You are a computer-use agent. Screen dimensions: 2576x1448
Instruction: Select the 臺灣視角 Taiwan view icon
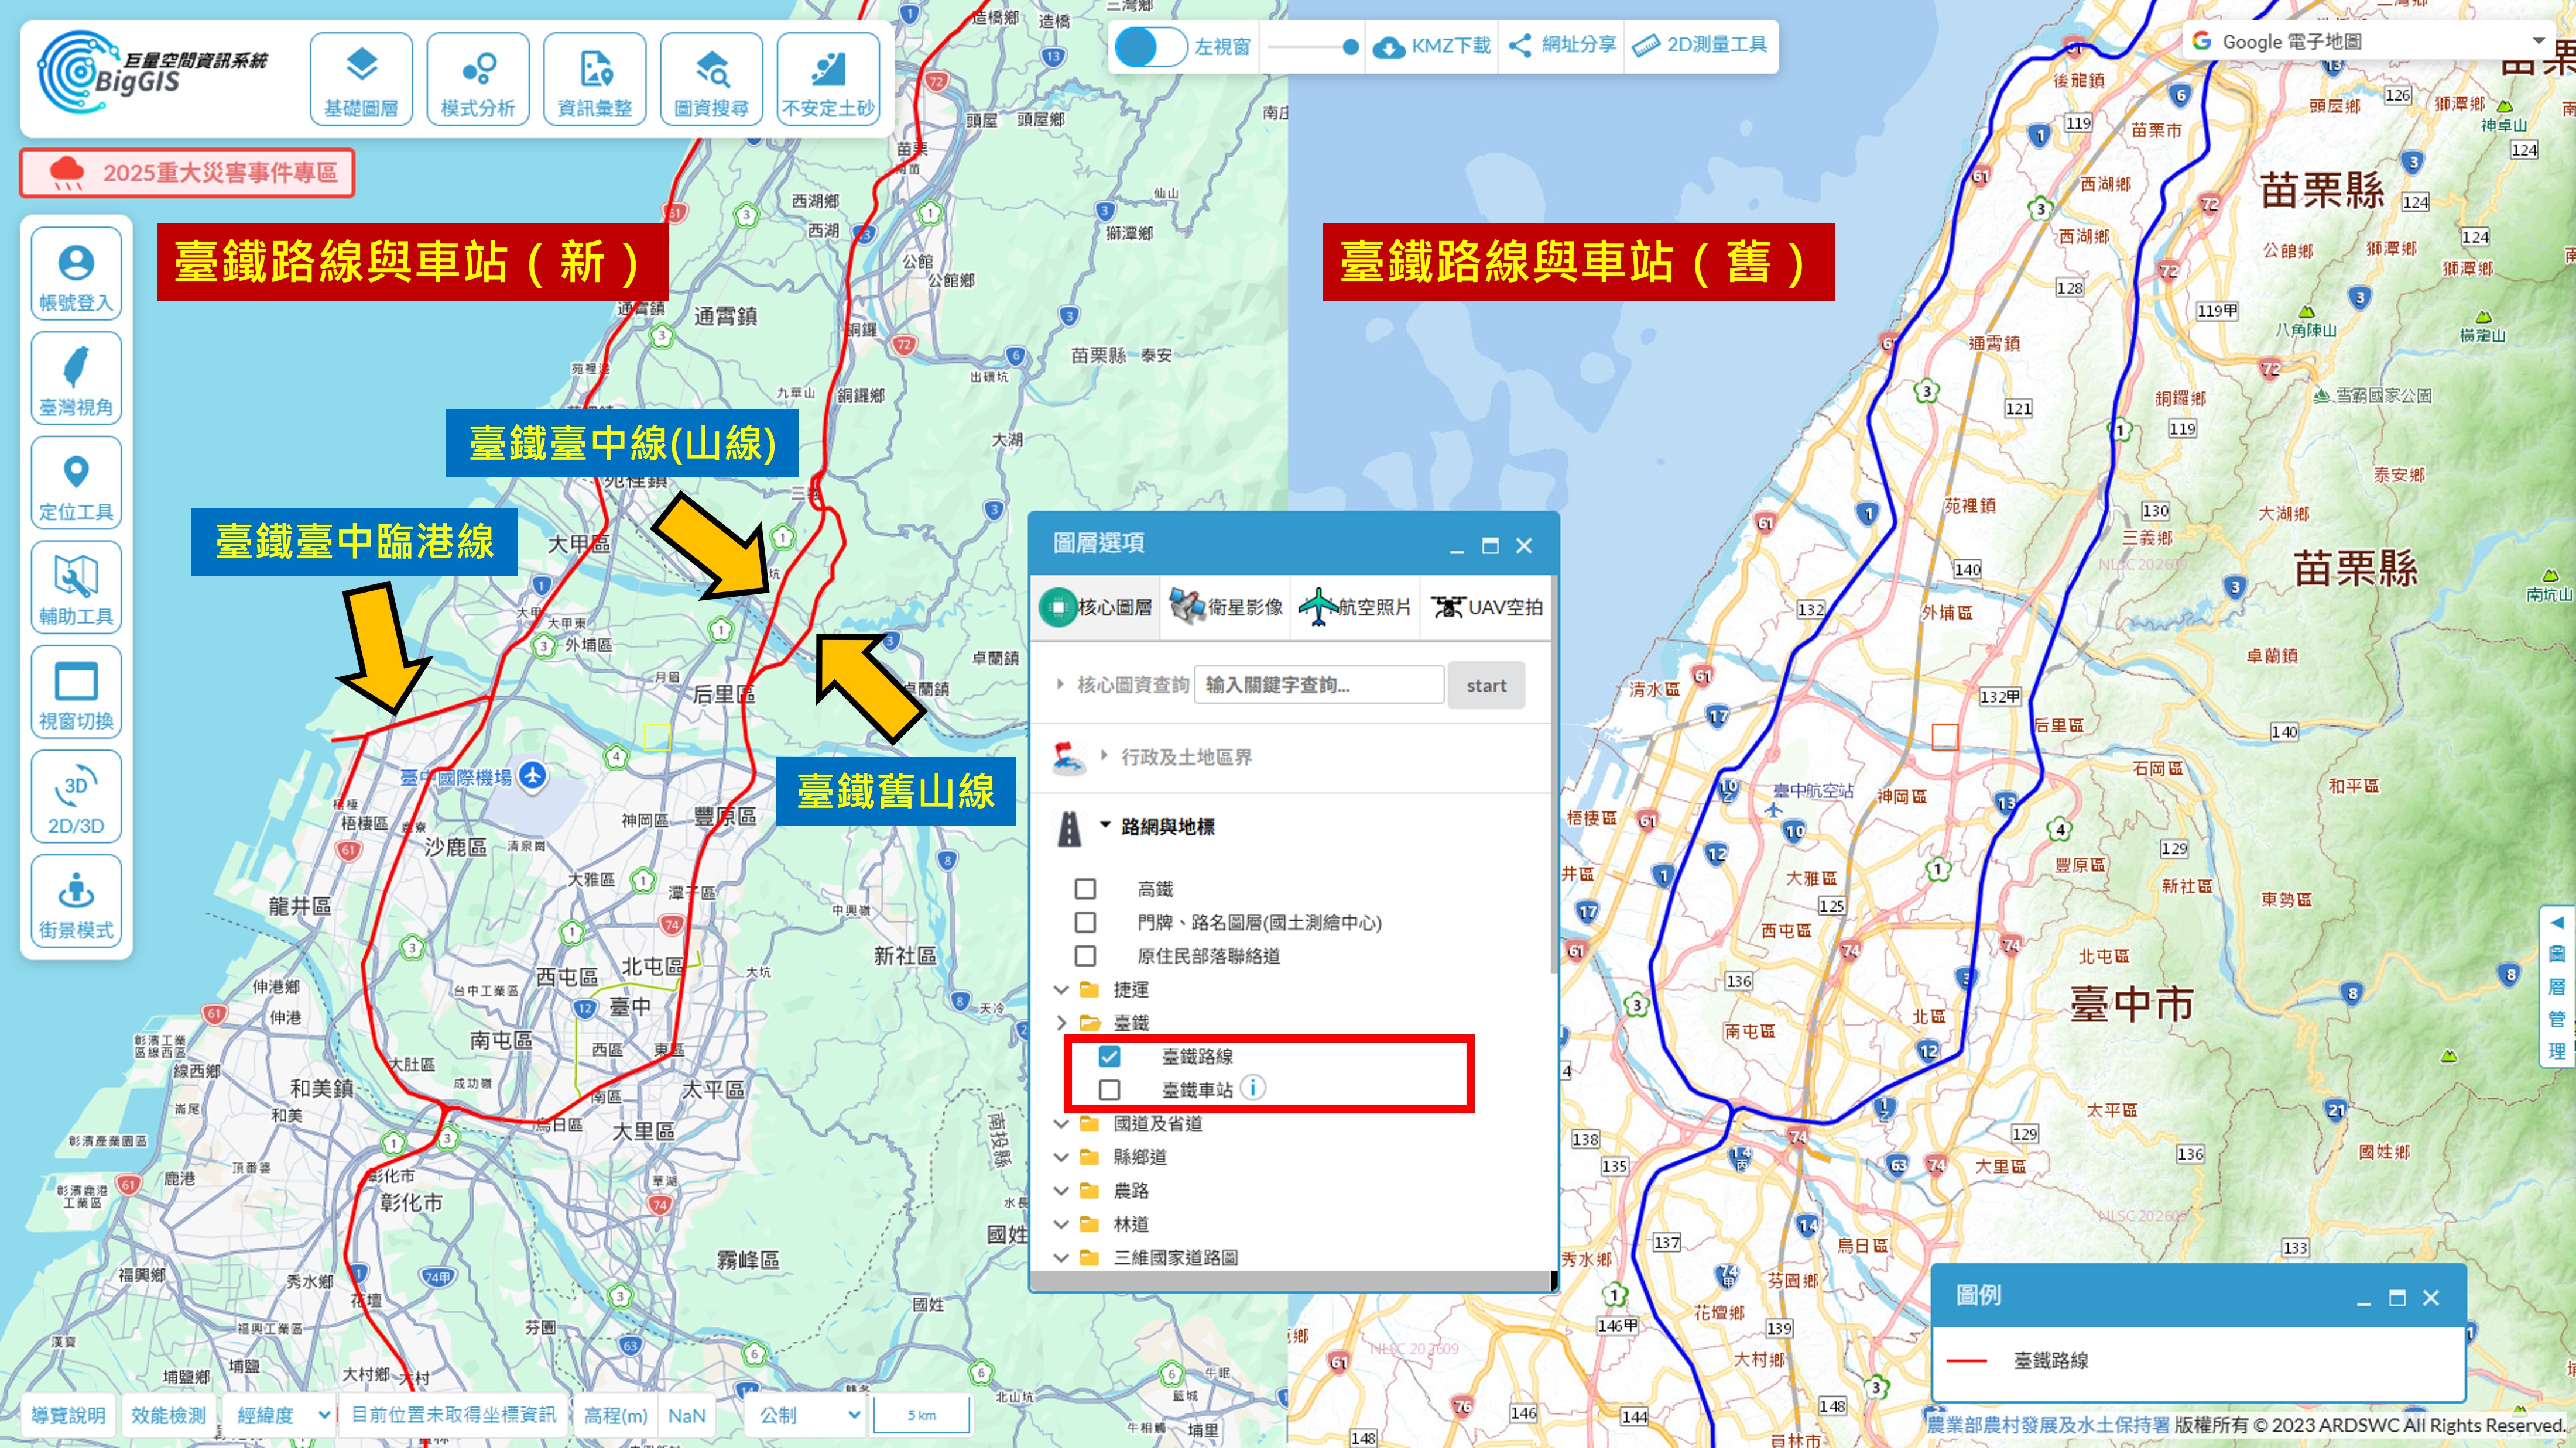point(76,379)
